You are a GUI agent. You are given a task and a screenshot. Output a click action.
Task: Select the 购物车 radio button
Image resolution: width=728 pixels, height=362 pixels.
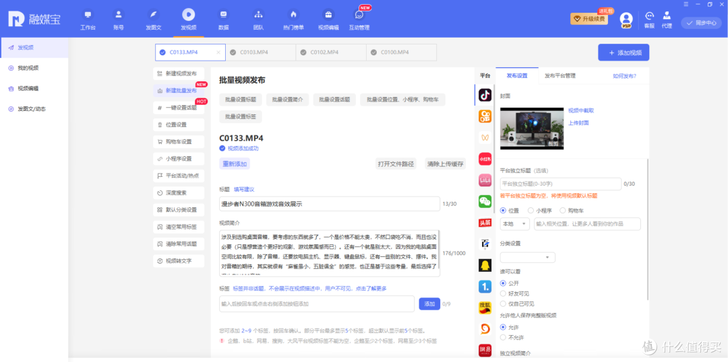tap(563, 211)
